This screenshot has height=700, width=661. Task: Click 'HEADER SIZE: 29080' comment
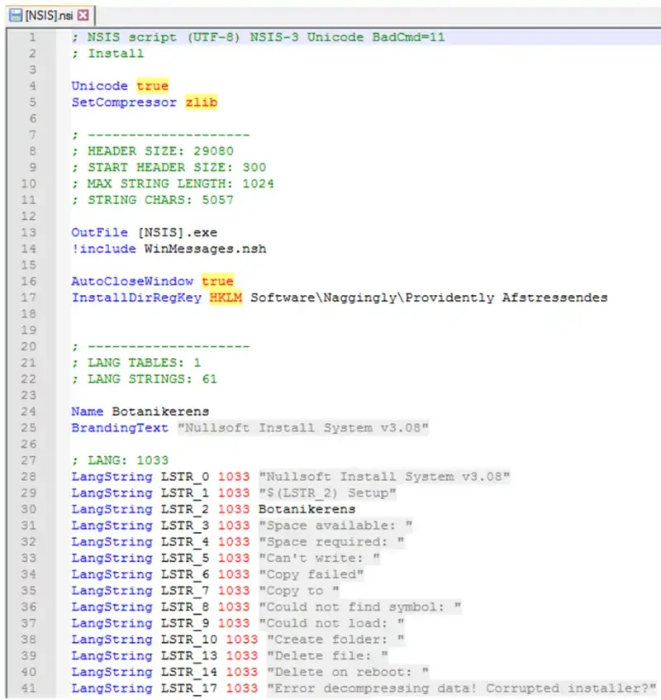coord(160,151)
